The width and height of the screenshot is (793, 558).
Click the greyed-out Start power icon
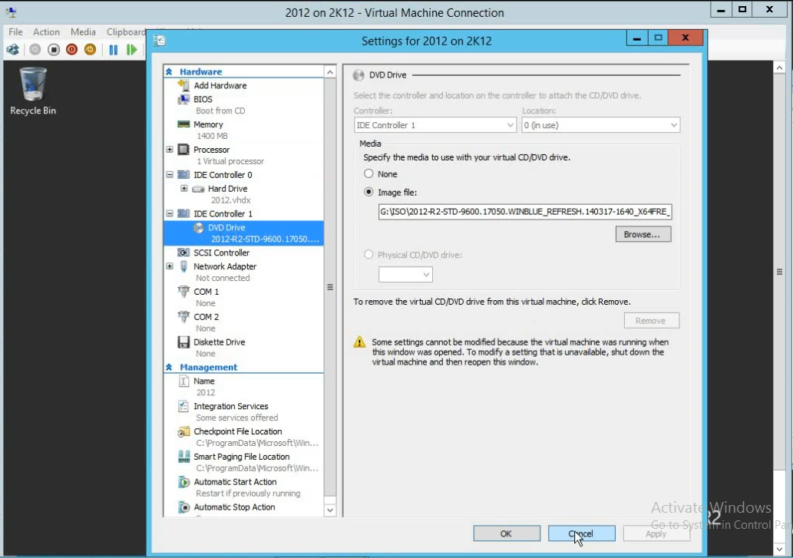point(35,50)
